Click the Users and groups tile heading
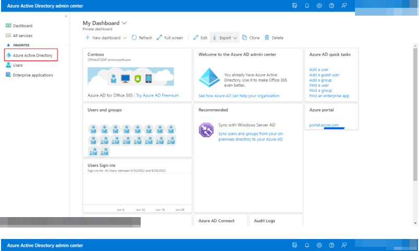The width and height of the screenshot is (419, 251). pos(104,110)
